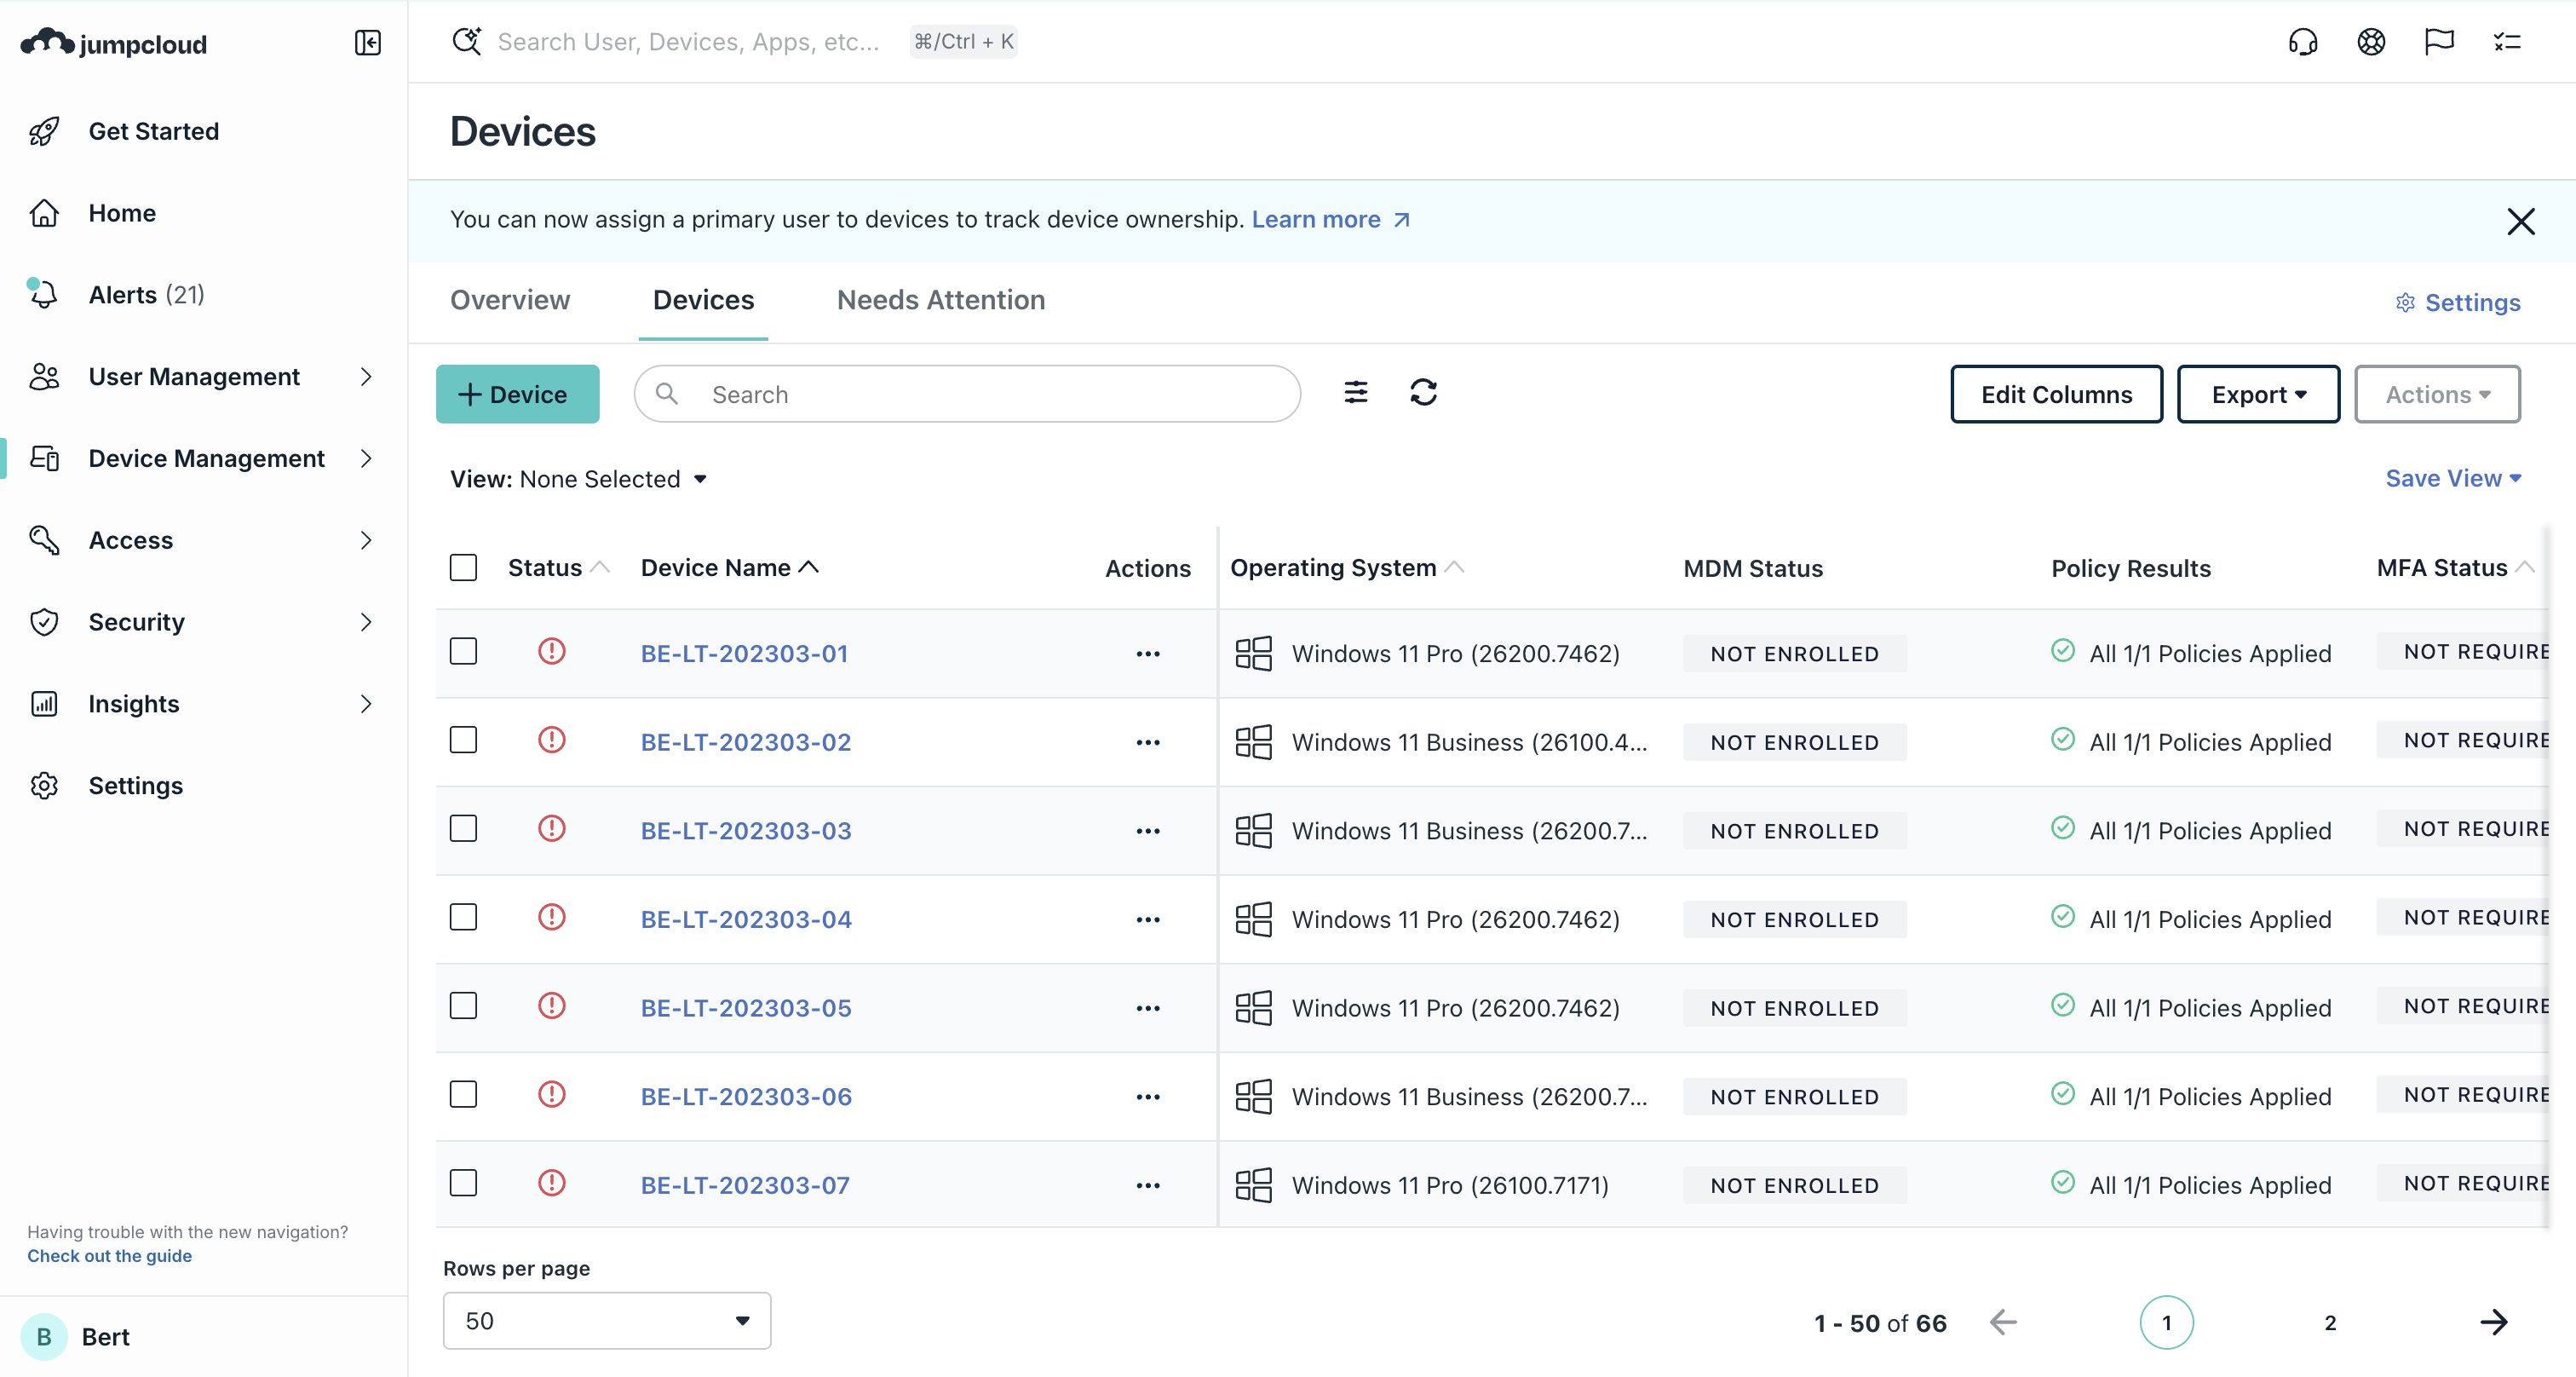Viewport: 2576px width, 1377px height.
Task: Open the checklist icon in header
Action: tap(2506, 42)
